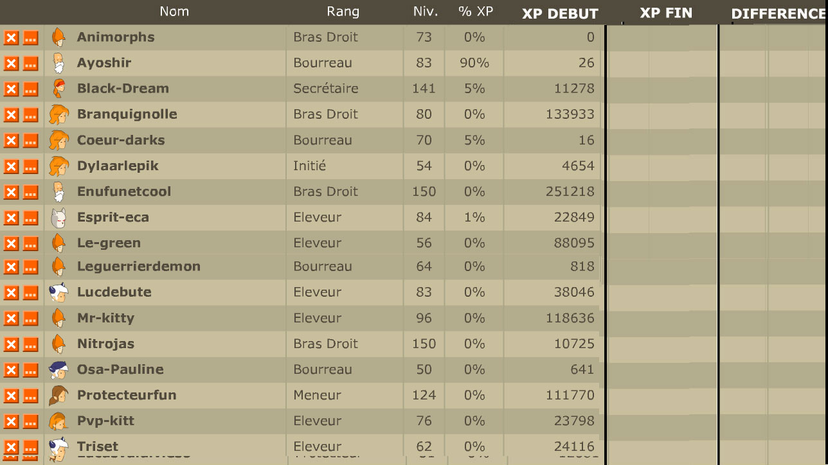Click the XP DEBUT header
Image resolution: width=828 pixels, height=465 pixels.
click(x=560, y=13)
